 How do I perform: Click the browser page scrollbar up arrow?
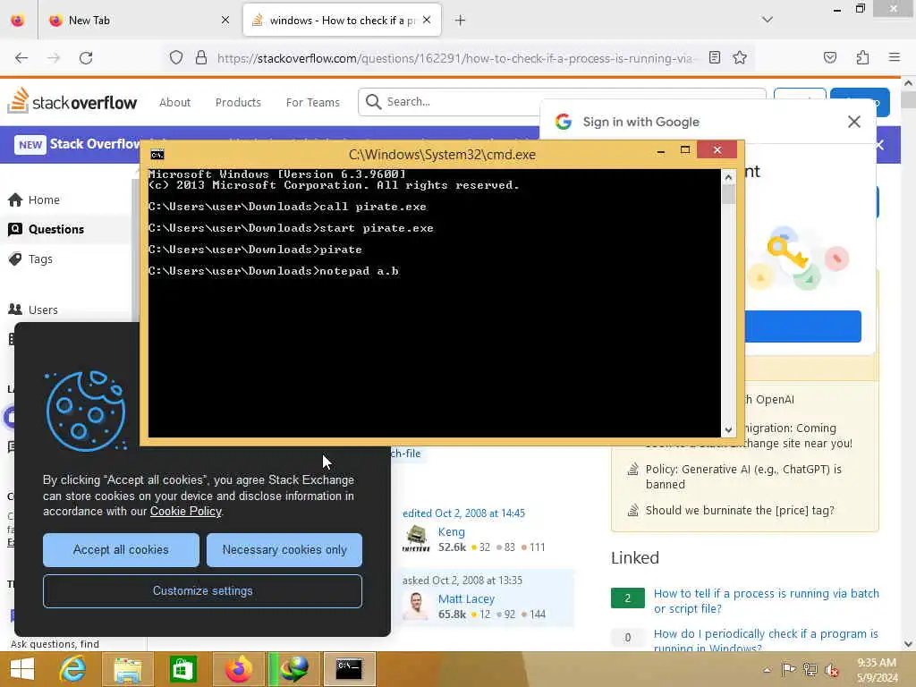click(908, 83)
